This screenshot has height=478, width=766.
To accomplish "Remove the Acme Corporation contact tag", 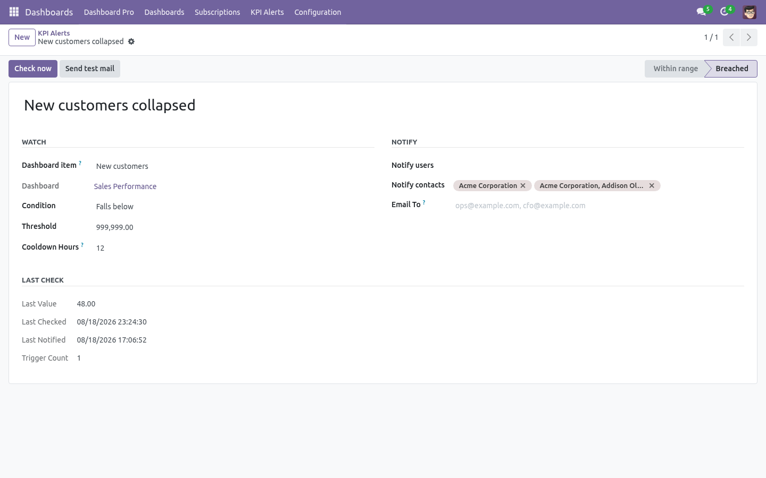I will pyautogui.click(x=523, y=185).
